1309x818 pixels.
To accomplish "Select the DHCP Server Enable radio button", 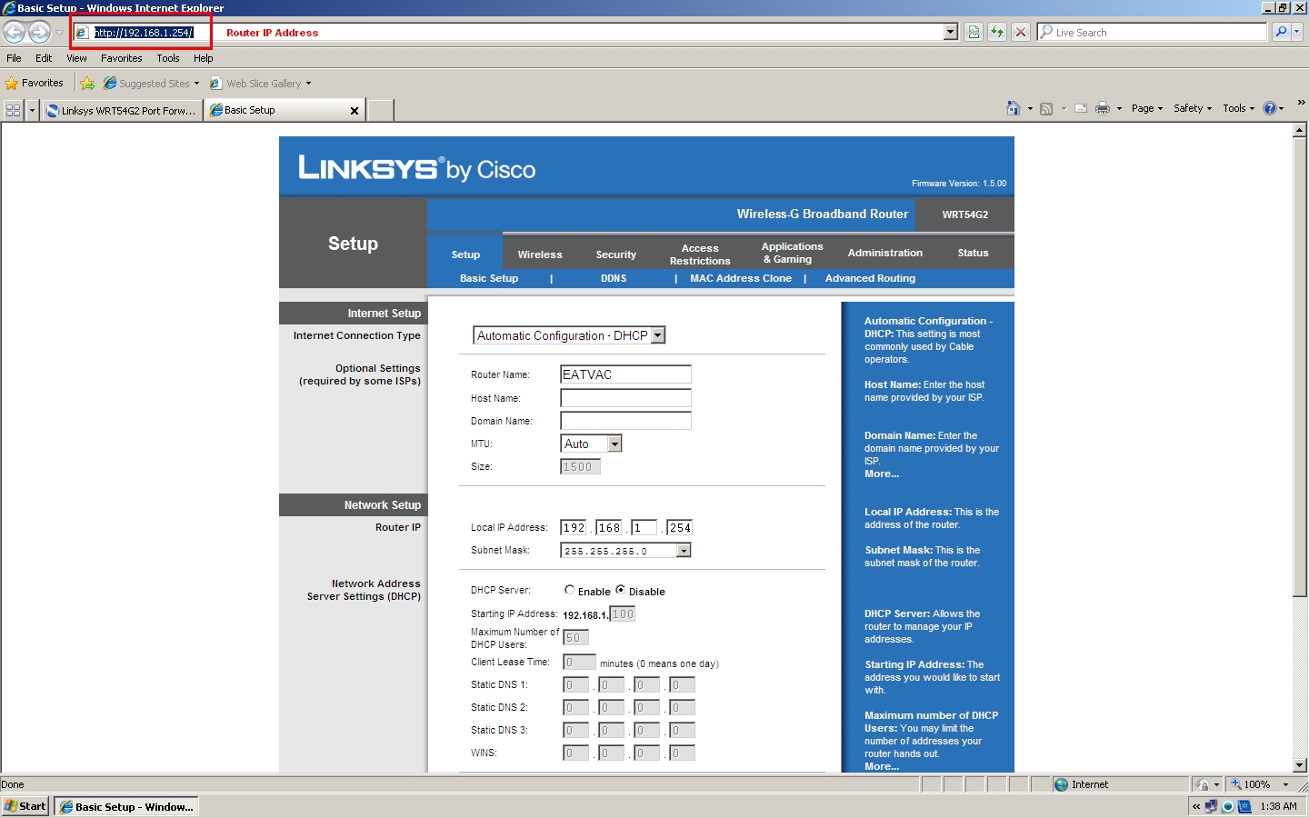I will [569, 590].
